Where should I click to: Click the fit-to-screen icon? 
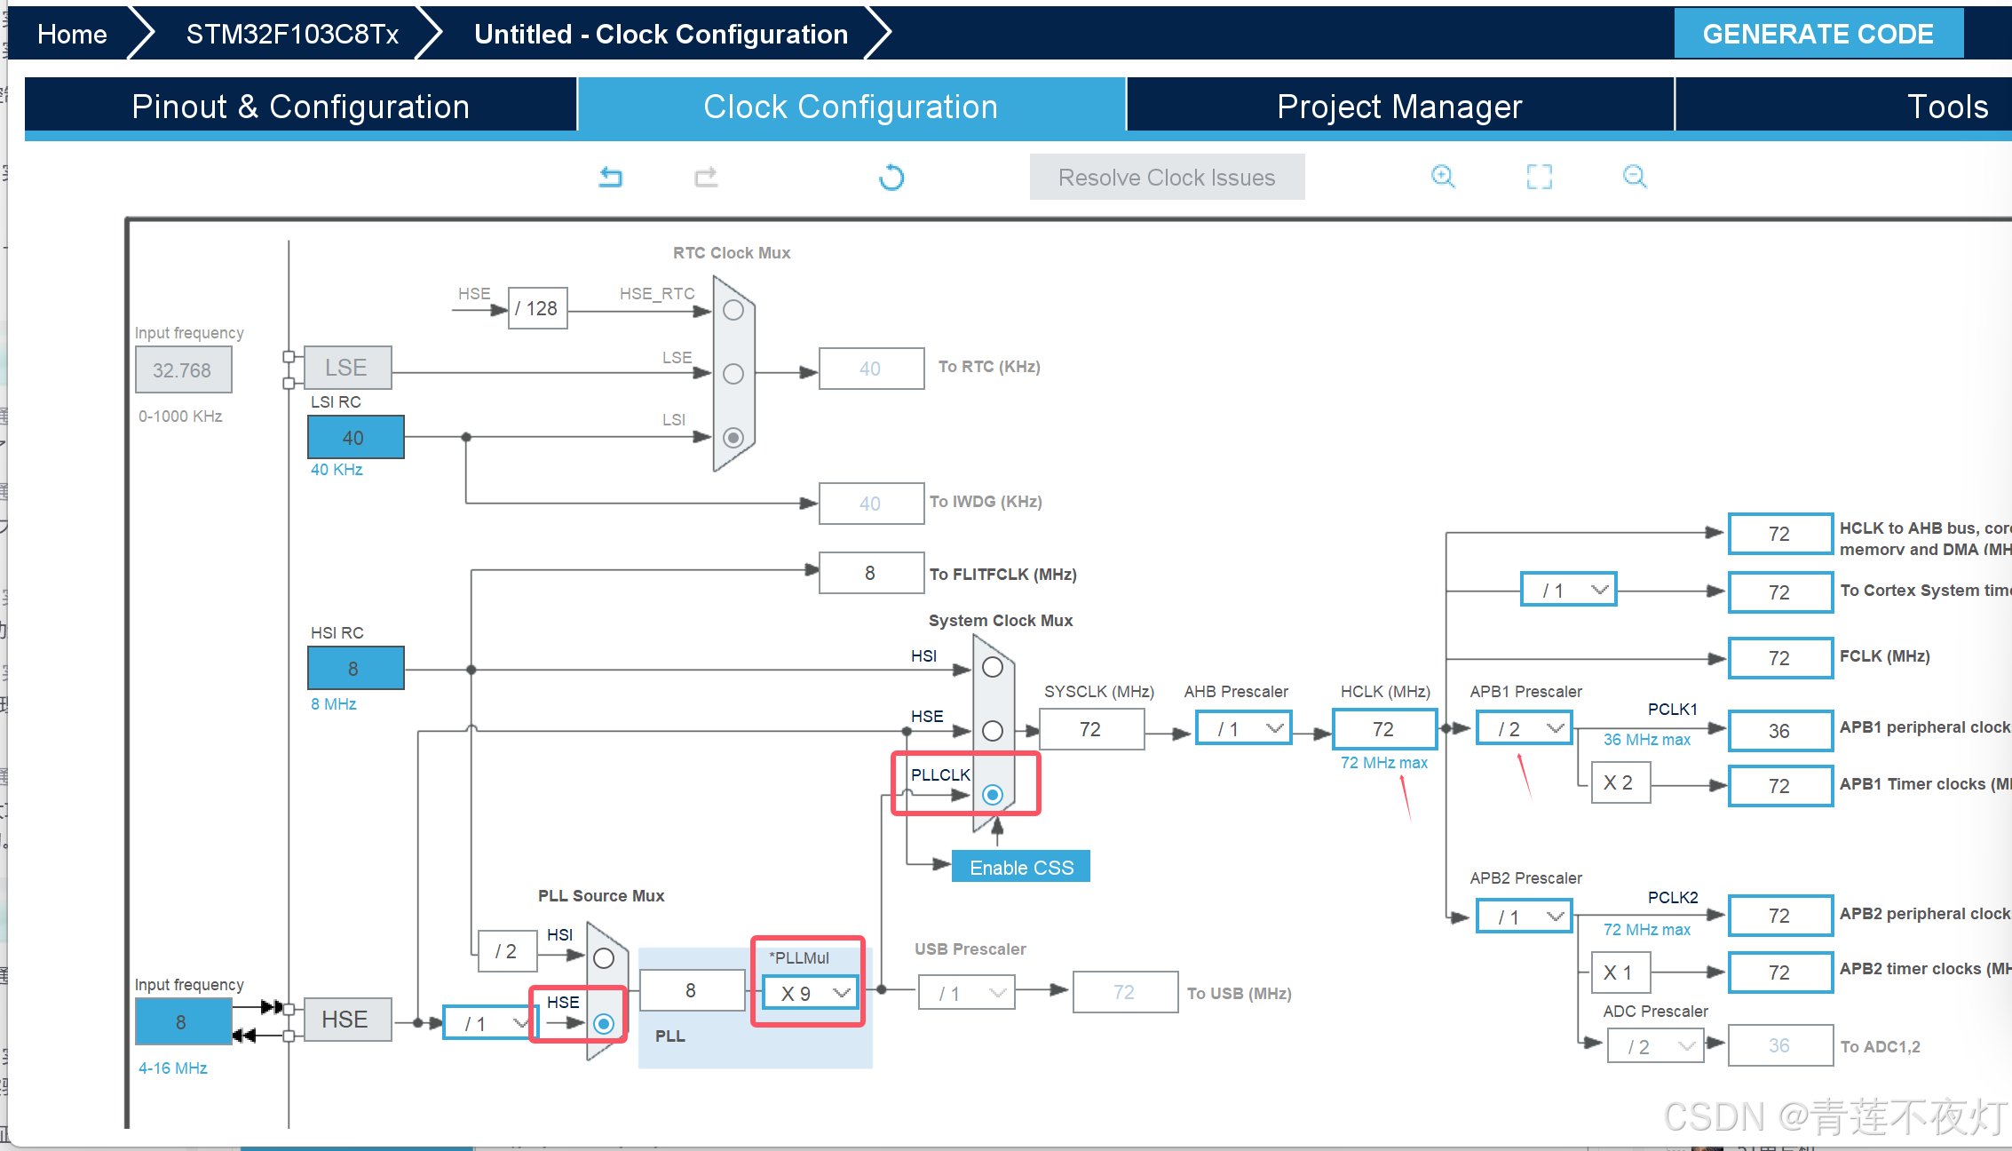[1539, 177]
